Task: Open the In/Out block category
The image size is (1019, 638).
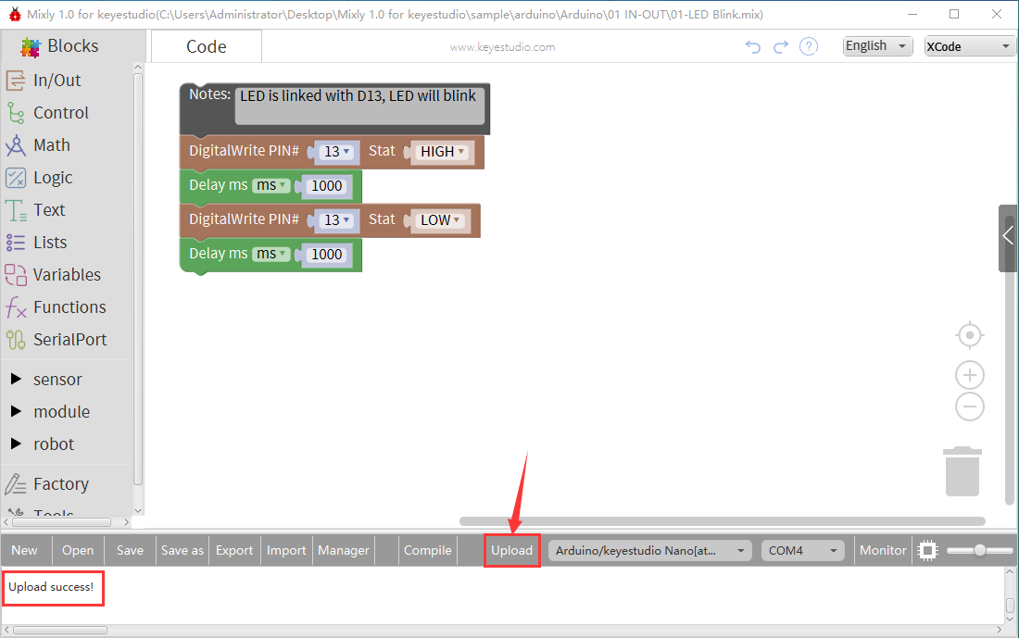Action: (x=57, y=81)
